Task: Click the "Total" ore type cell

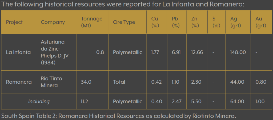Action: [x=119, y=82]
